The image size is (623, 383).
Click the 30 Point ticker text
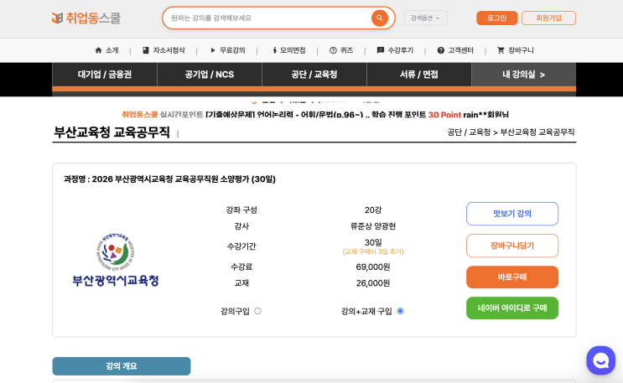[x=444, y=115]
